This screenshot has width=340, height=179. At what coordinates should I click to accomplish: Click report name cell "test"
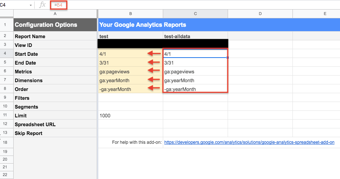(x=130, y=36)
